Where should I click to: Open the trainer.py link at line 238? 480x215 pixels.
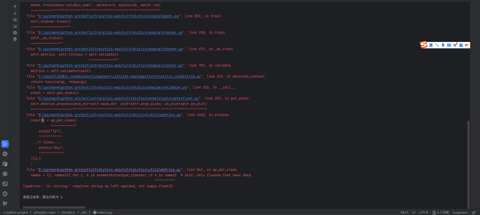[111, 32]
